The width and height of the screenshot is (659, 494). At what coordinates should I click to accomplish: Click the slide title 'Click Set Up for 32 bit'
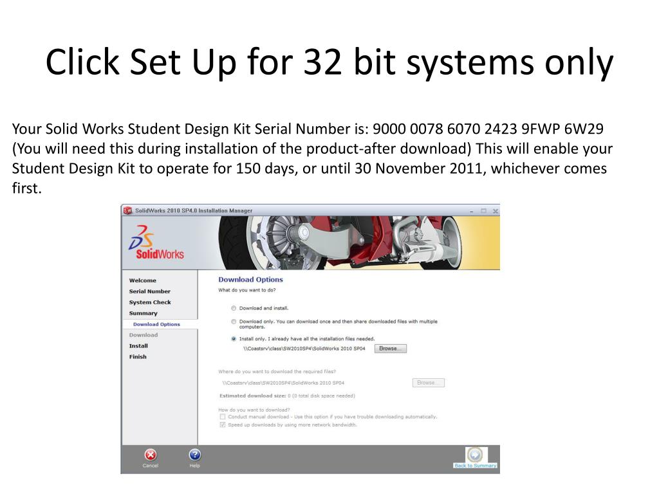tap(329, 62)
